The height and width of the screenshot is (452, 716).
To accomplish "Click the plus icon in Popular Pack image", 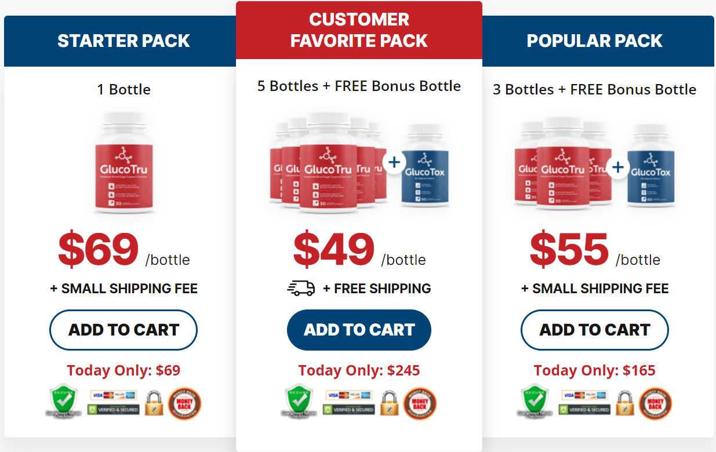I will click(x=618, y=167).
